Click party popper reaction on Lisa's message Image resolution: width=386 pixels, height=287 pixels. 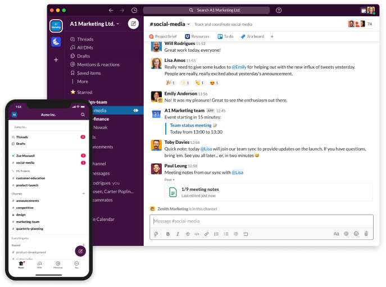click(170, 83)
